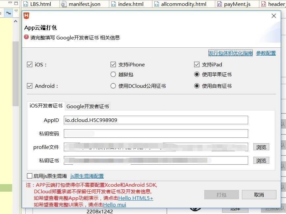Close the App云端打包 dialog
The height and width of the screenshot is (214, 286).
click(x=273, y=16)
